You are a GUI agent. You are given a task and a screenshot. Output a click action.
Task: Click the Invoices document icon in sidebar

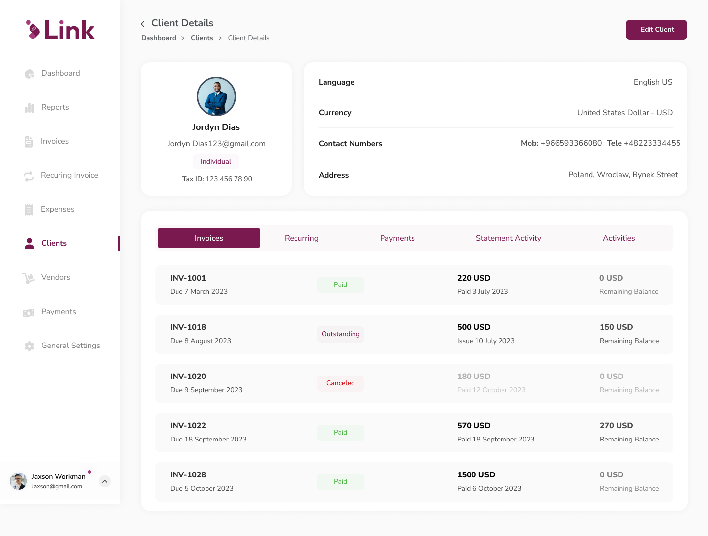pos(29,142)
